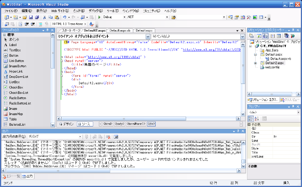The image size is (302, 187).
Task: Open the File menu
Action: (x=11, y=11)
